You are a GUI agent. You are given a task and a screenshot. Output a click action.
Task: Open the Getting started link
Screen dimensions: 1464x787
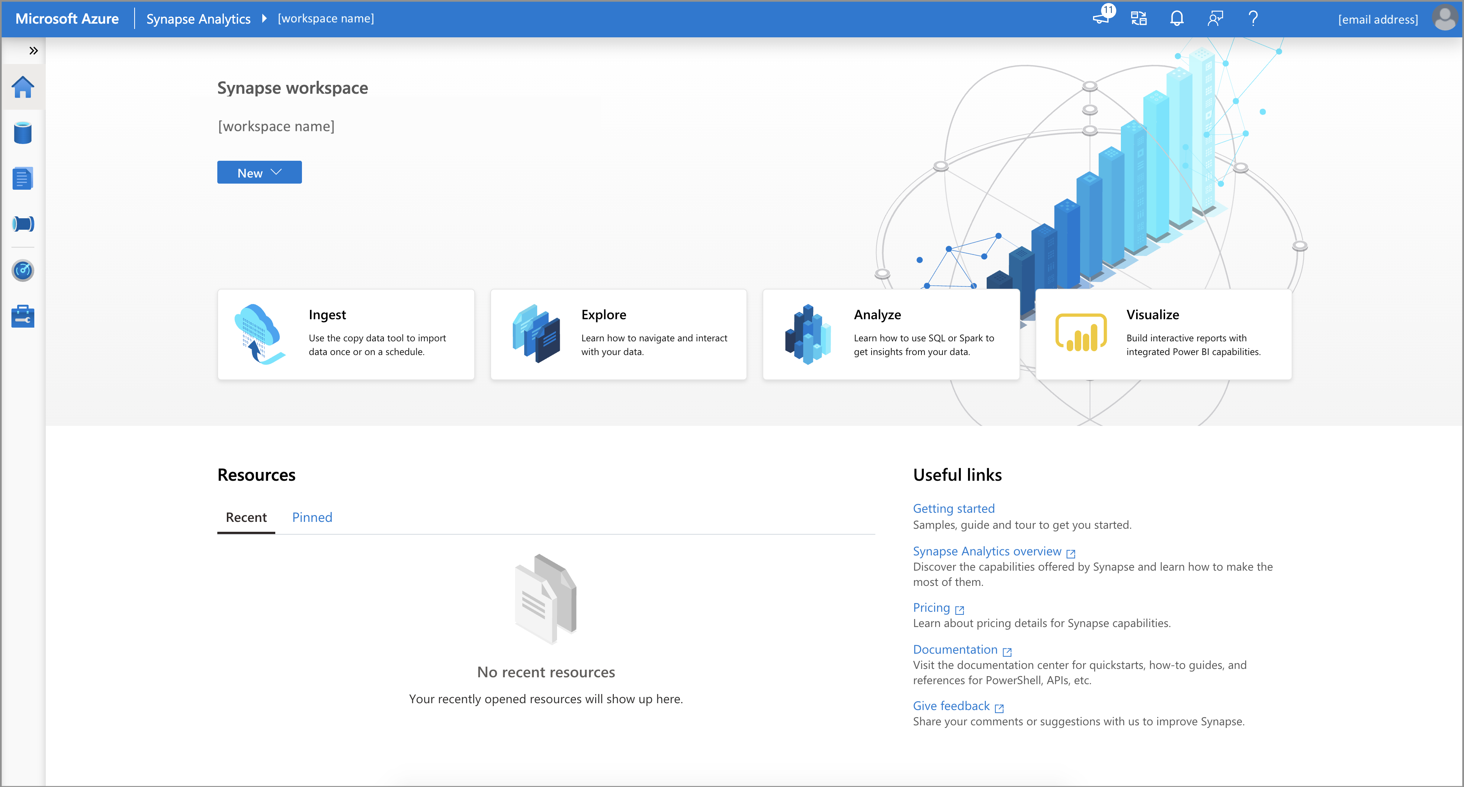[954, 508]
